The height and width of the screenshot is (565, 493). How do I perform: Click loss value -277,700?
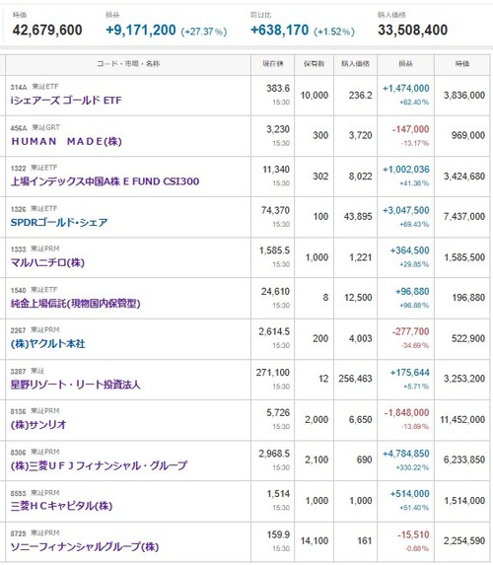[411, 331]
